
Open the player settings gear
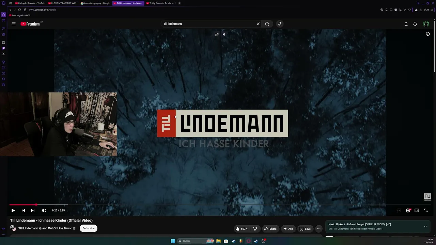[x=408, y=210]
